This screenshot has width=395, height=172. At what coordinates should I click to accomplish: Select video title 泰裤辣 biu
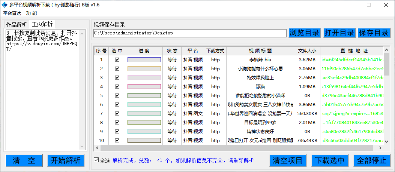(x=260, y=60)
